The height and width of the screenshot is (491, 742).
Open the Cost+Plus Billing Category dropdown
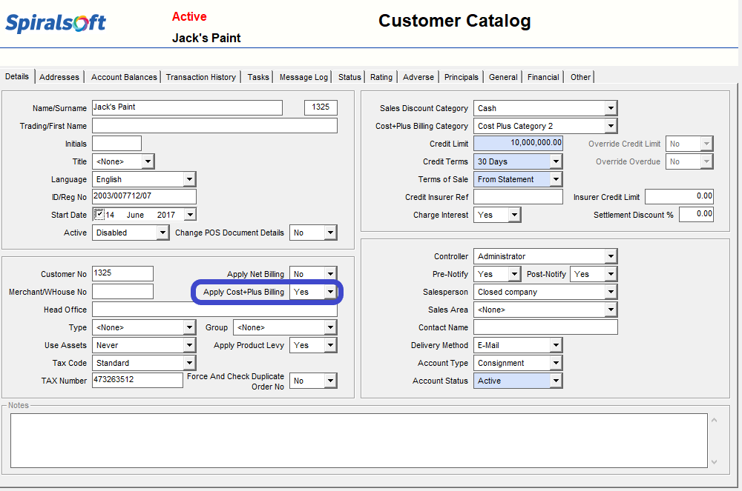(x=611, y=126)
